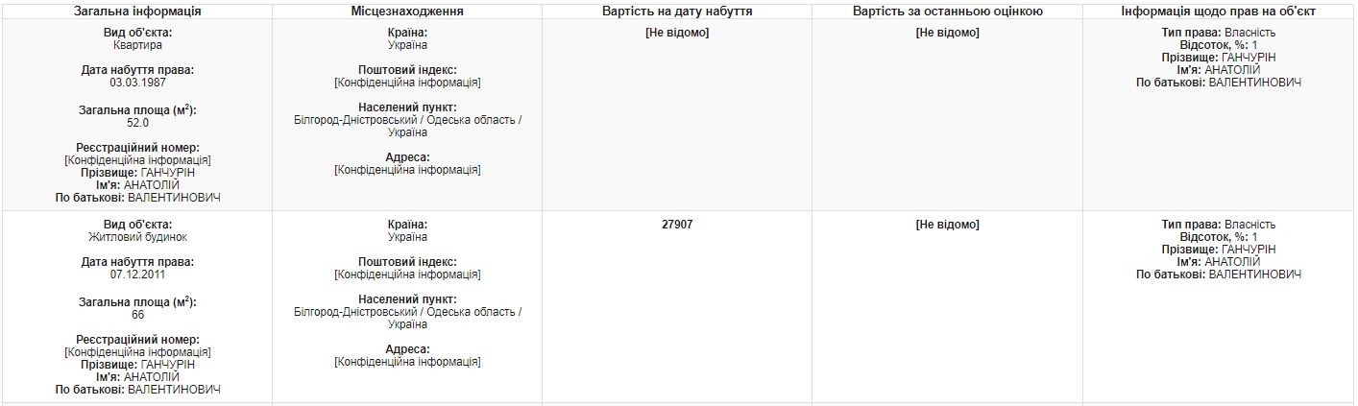The height and width of the screenshot is (406, 1358).
Task: Click "Тип права: Власність" in the apartment row
Action: pos(1219,33)
